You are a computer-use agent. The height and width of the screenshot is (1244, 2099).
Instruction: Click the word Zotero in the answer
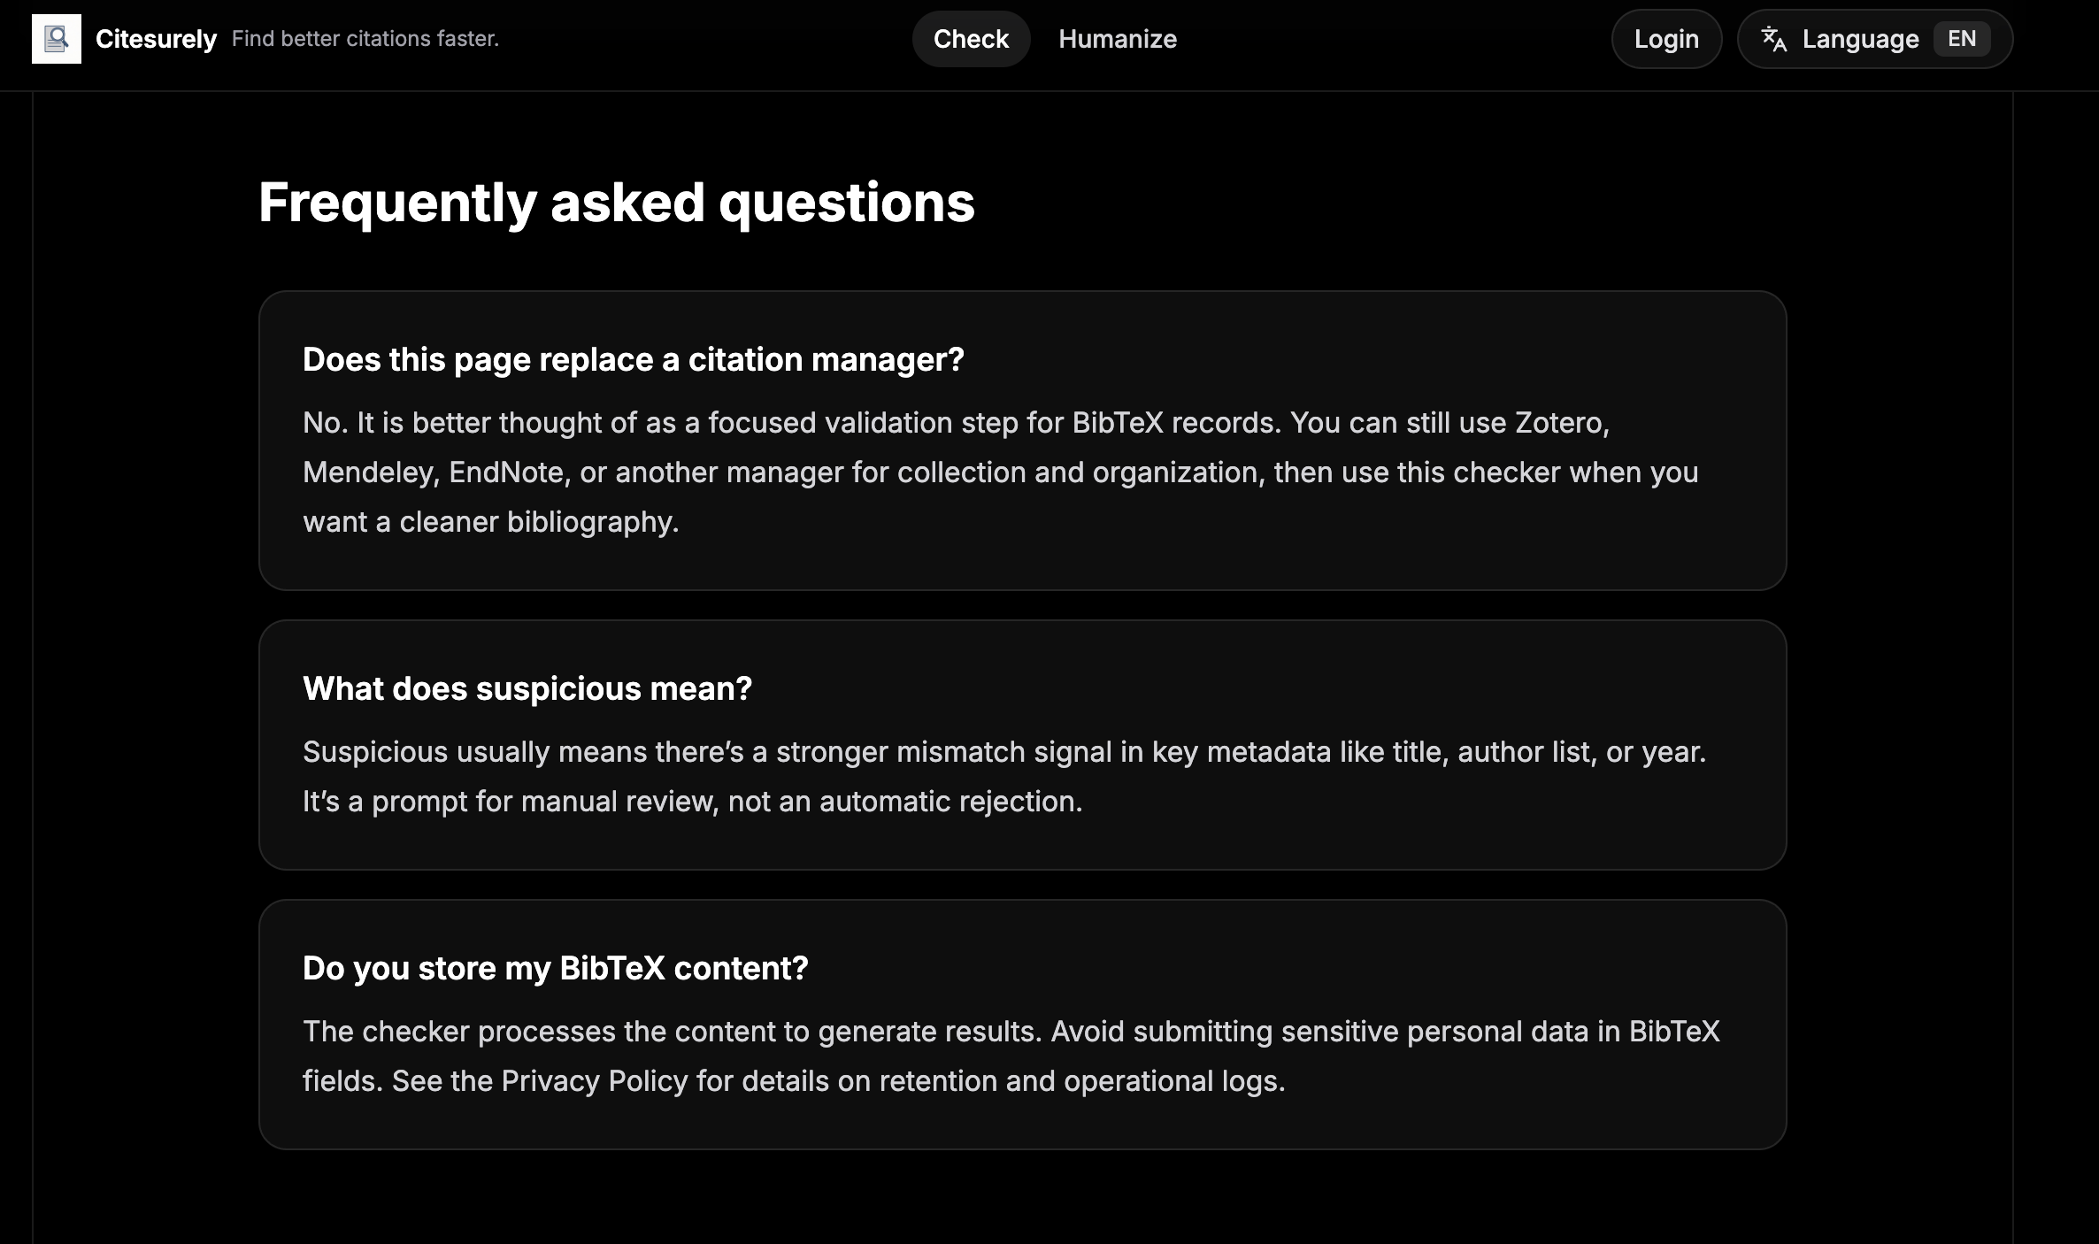1559,423
